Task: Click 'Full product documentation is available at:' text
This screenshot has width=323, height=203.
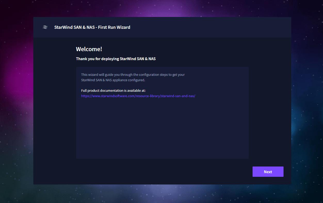Action: pyautogui.click(x=113, y=90)
